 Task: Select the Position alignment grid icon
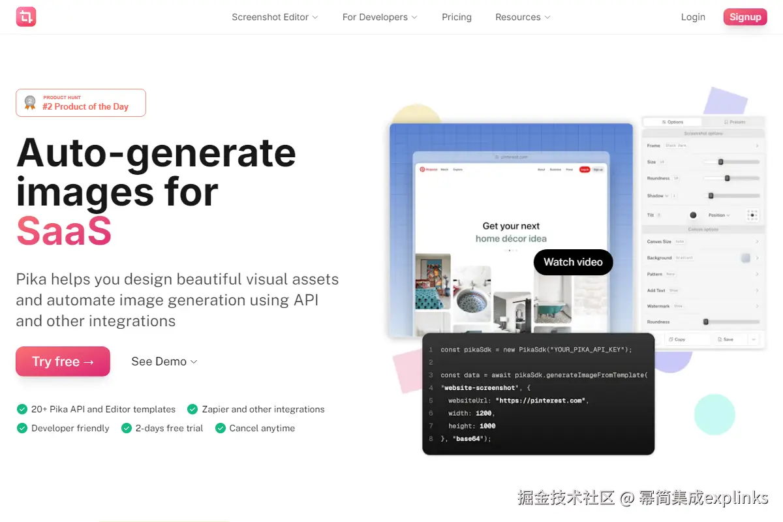pyautogui.click(x=754, y=215)
